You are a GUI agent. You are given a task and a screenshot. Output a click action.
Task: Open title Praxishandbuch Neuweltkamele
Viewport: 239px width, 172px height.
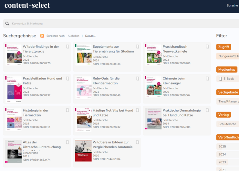pyautogui.click(x=175, y=49)
